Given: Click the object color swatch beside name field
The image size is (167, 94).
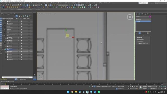Looking at the screenshot, I should [x=150, y=17].
